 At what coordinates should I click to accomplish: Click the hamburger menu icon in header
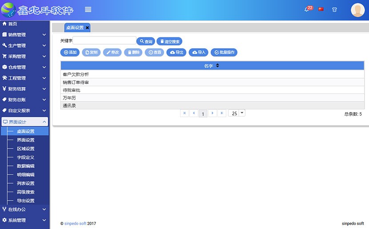point(88,10)
